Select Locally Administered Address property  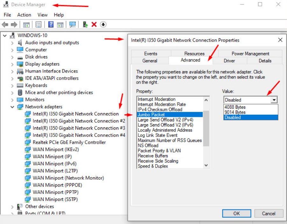pyautogui.click(x=170, y=130)
